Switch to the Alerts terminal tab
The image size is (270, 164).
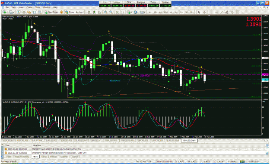pos(44,157)
